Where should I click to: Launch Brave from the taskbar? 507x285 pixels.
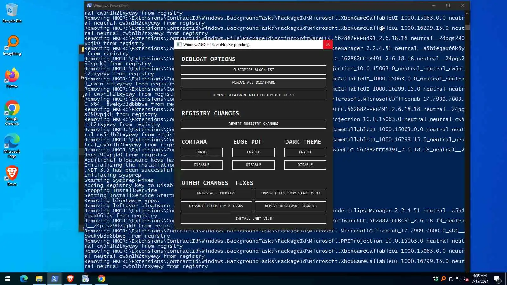click(x=70, y=279)
